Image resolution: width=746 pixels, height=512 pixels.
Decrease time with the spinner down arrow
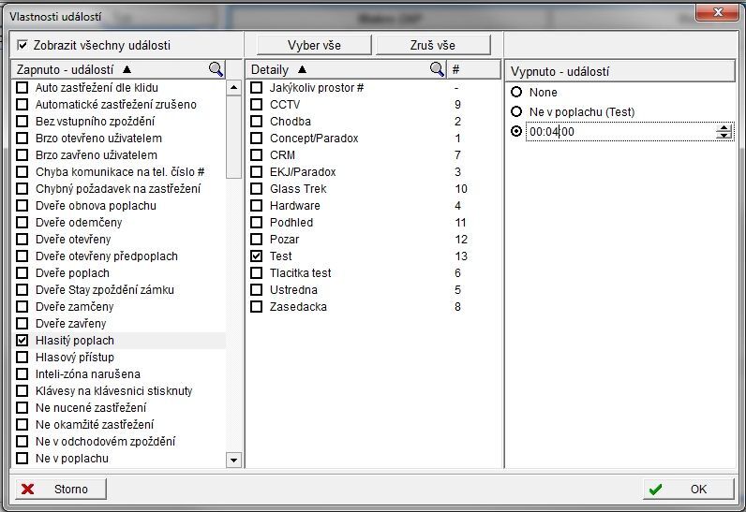click(723, 136)
